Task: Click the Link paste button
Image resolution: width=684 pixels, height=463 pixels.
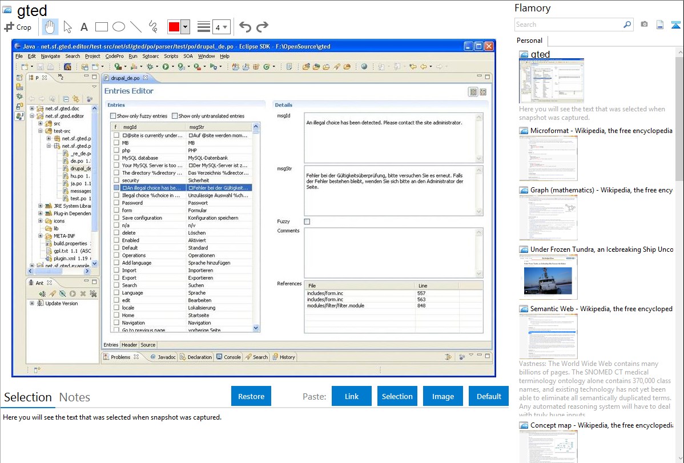Action: (x=352, y=396)
